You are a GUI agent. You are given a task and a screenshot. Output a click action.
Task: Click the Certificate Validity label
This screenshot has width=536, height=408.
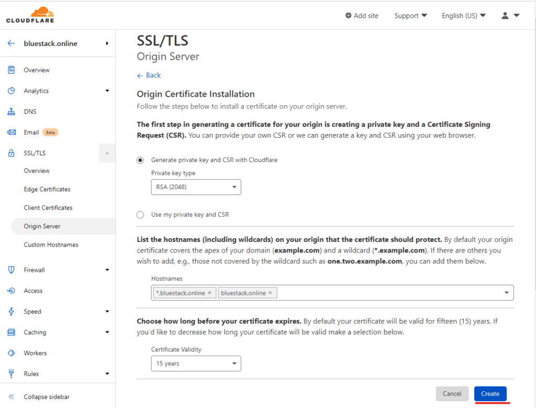tap(176, 349)
